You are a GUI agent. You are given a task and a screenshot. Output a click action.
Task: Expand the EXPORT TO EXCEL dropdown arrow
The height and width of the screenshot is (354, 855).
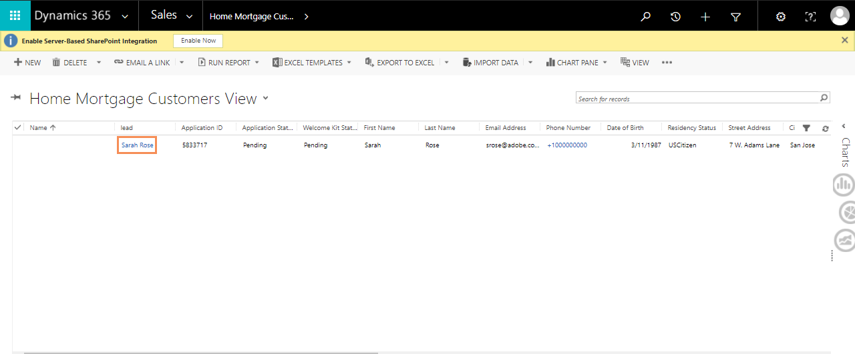tap(447, 63)
